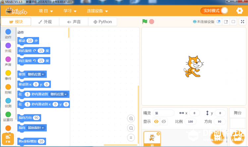Switch to small stage layout
The height and width of the screenshot is (147, 248).
point(219,22)
